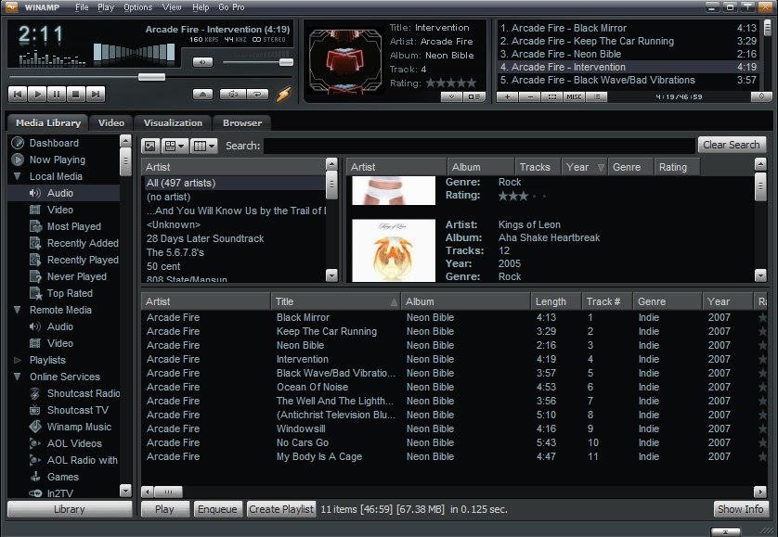Viewport: 778px width, 537px height.
Task: Click the eject icon in the player controls
Action: click(204, 93)
